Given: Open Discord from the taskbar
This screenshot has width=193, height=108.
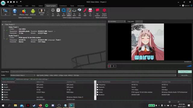Looking at the screenshot, I should 53,105.
